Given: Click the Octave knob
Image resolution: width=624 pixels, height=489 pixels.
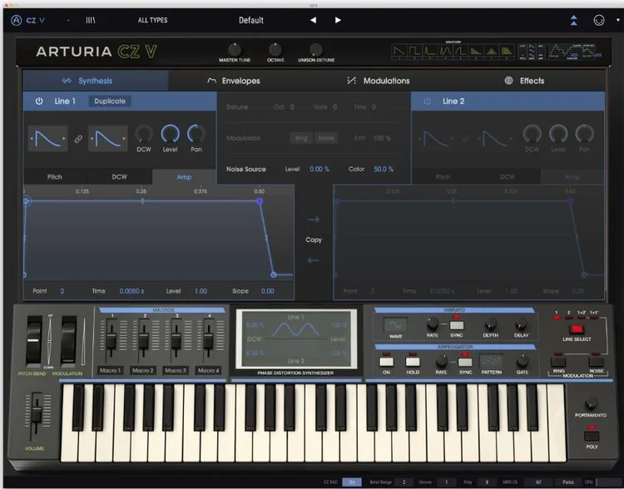Looking at the screenshot, I should [x=275, y=50].
